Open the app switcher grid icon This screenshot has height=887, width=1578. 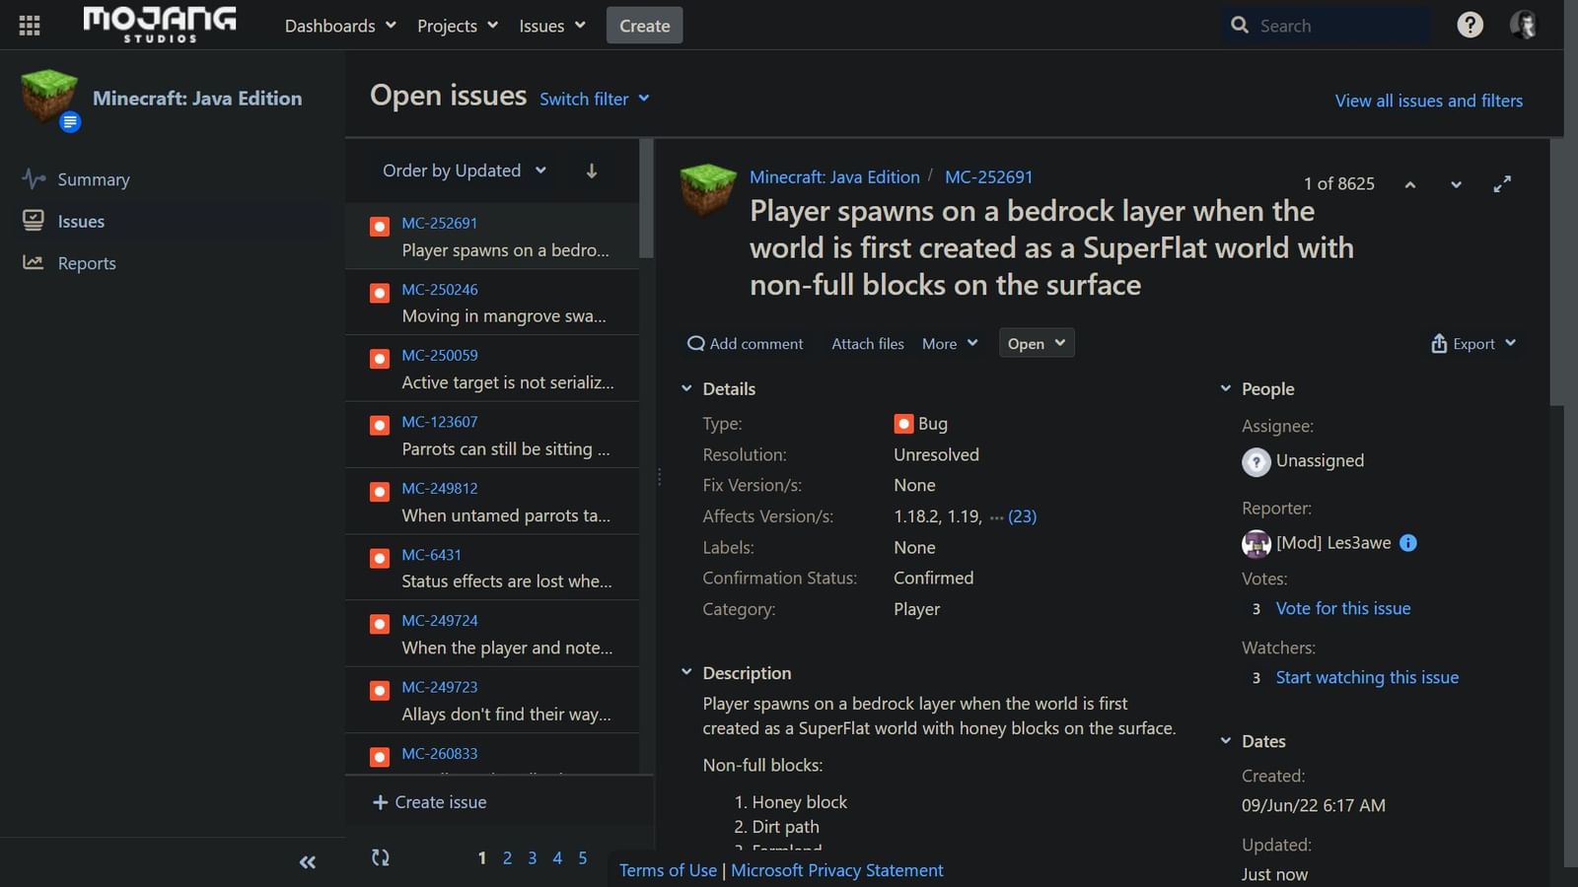point(29,25)
